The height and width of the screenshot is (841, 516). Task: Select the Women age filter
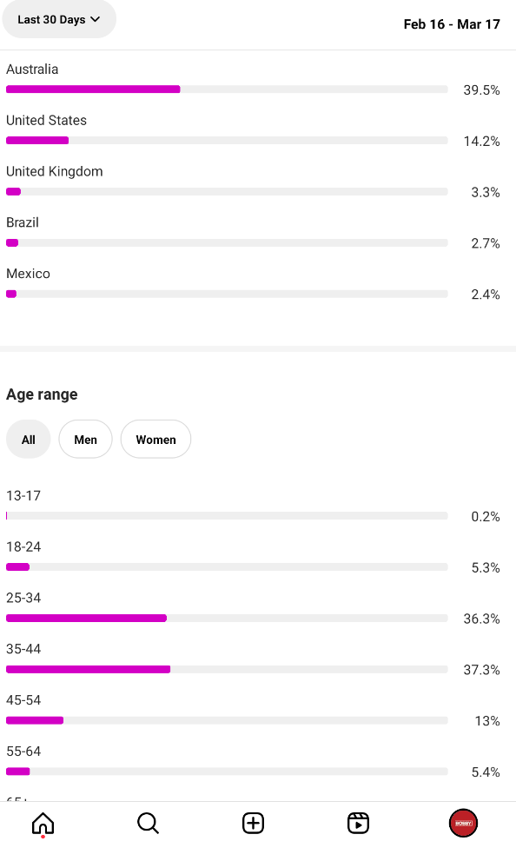[156, 440]
